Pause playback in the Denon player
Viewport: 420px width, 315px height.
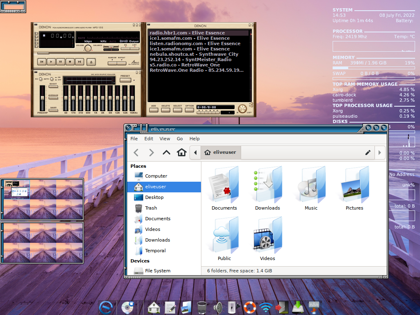click(61, 62)
